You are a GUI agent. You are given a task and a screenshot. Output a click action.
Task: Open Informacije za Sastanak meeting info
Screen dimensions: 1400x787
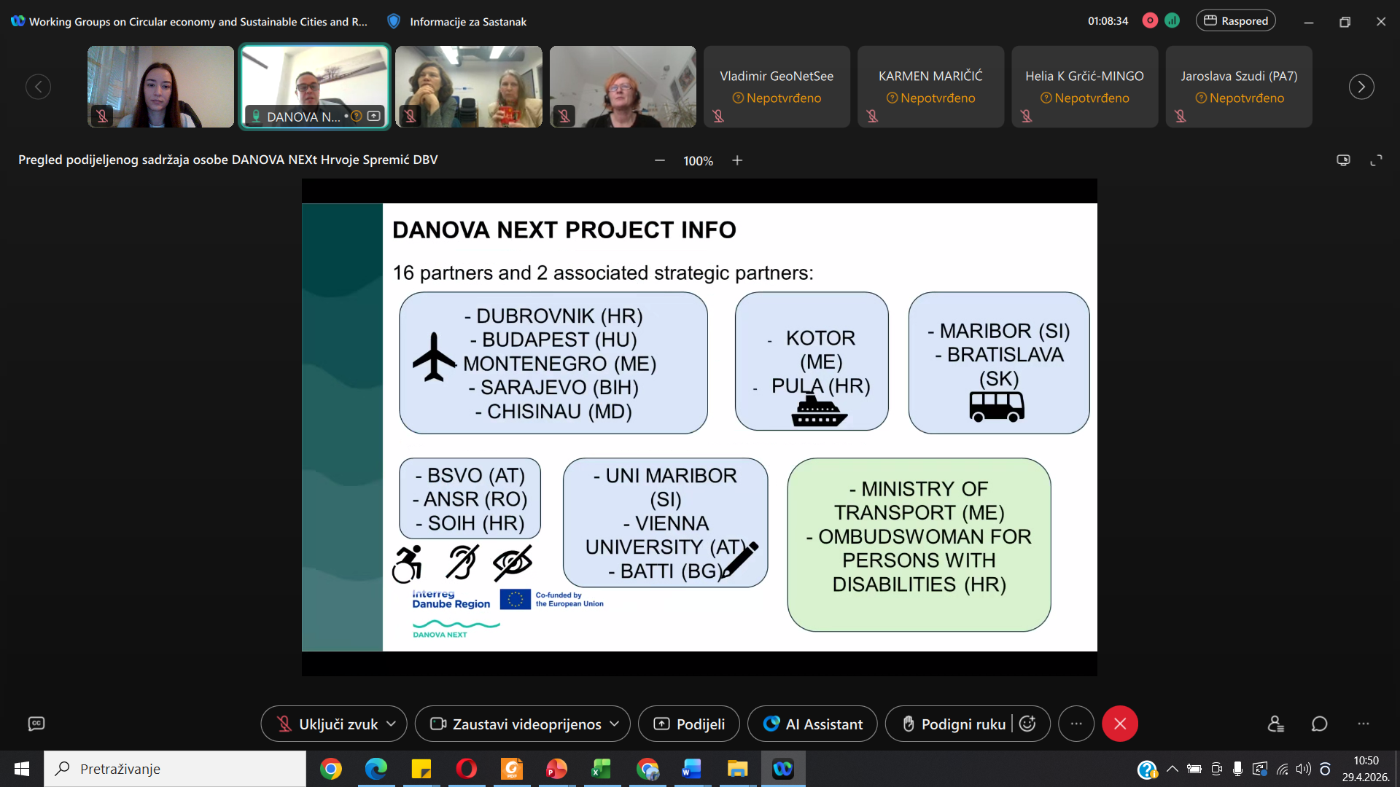tap(468, 22)
